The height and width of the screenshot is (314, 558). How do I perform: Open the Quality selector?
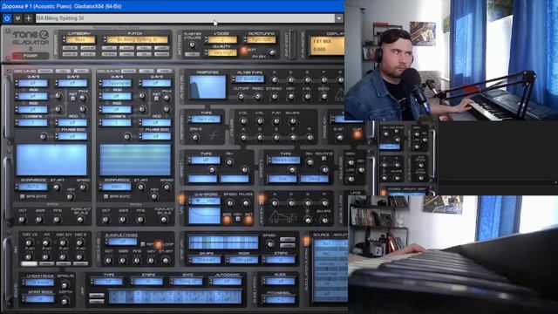pyautogui.click(x=222, y=52)
